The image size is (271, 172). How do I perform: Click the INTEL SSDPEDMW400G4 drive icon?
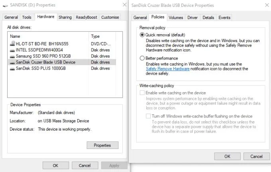click(x=12, y=50)
